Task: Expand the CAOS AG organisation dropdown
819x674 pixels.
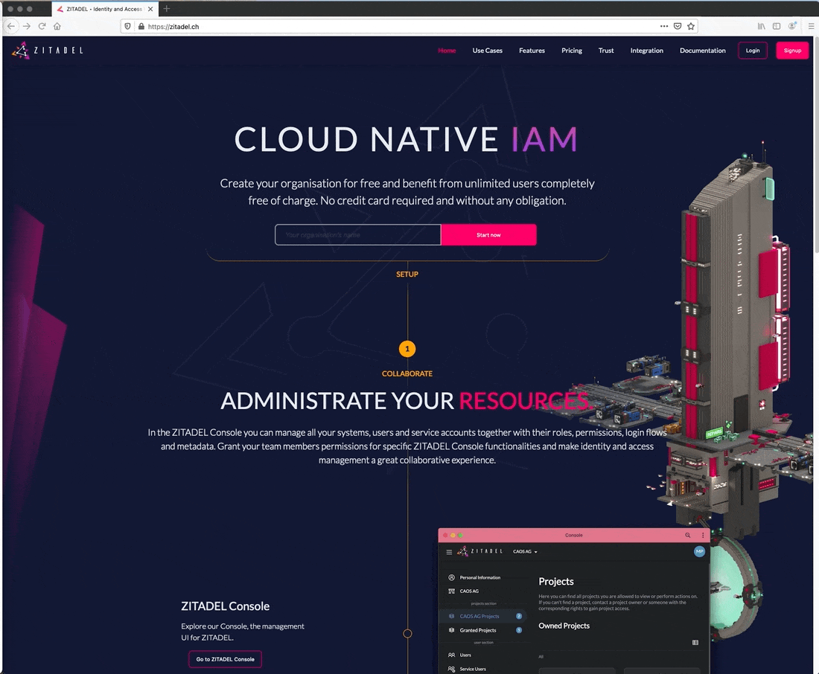Action: pos(525,552)
